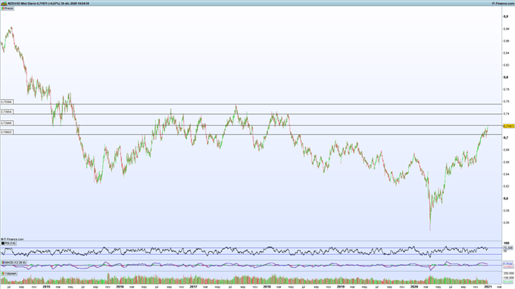Click the 2020 year label on the time axis

(x=414, y=287)
